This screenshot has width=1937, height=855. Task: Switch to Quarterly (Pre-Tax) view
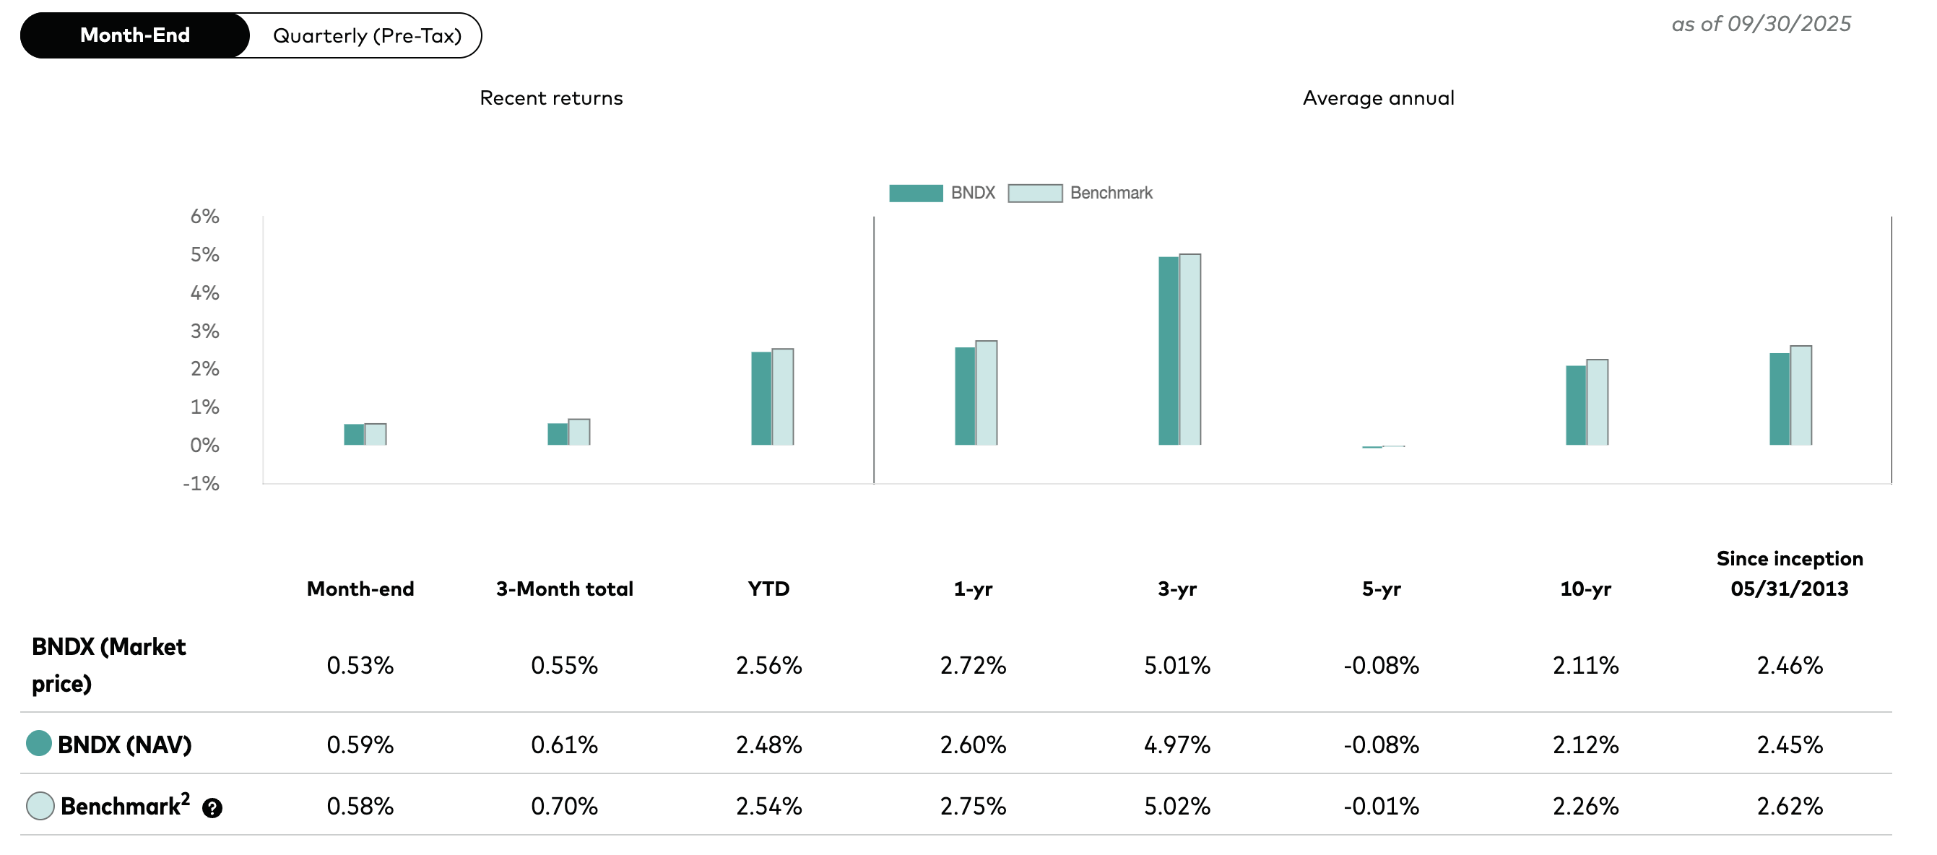(367, 35)
